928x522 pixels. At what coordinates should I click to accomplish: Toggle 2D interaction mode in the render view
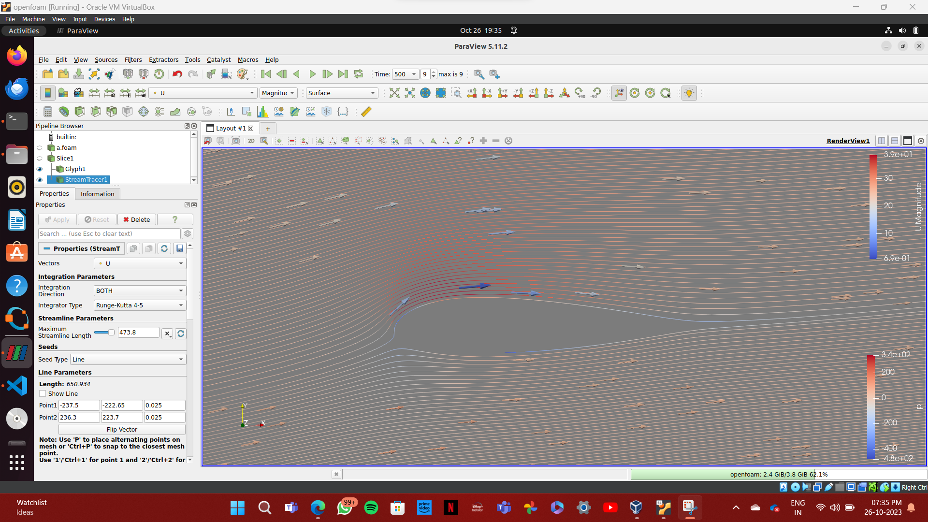(251, 141)
